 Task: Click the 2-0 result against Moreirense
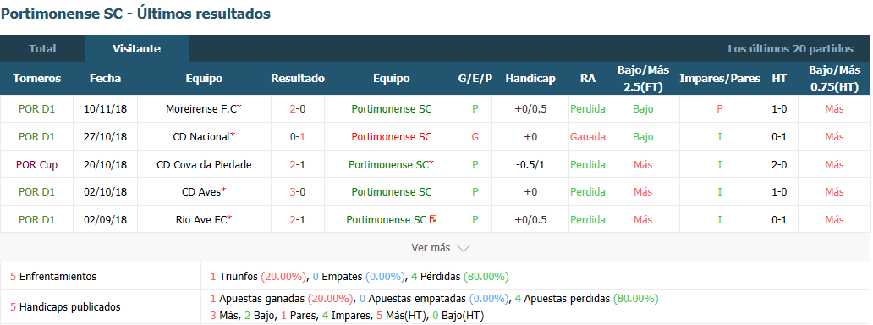[298, 109]
